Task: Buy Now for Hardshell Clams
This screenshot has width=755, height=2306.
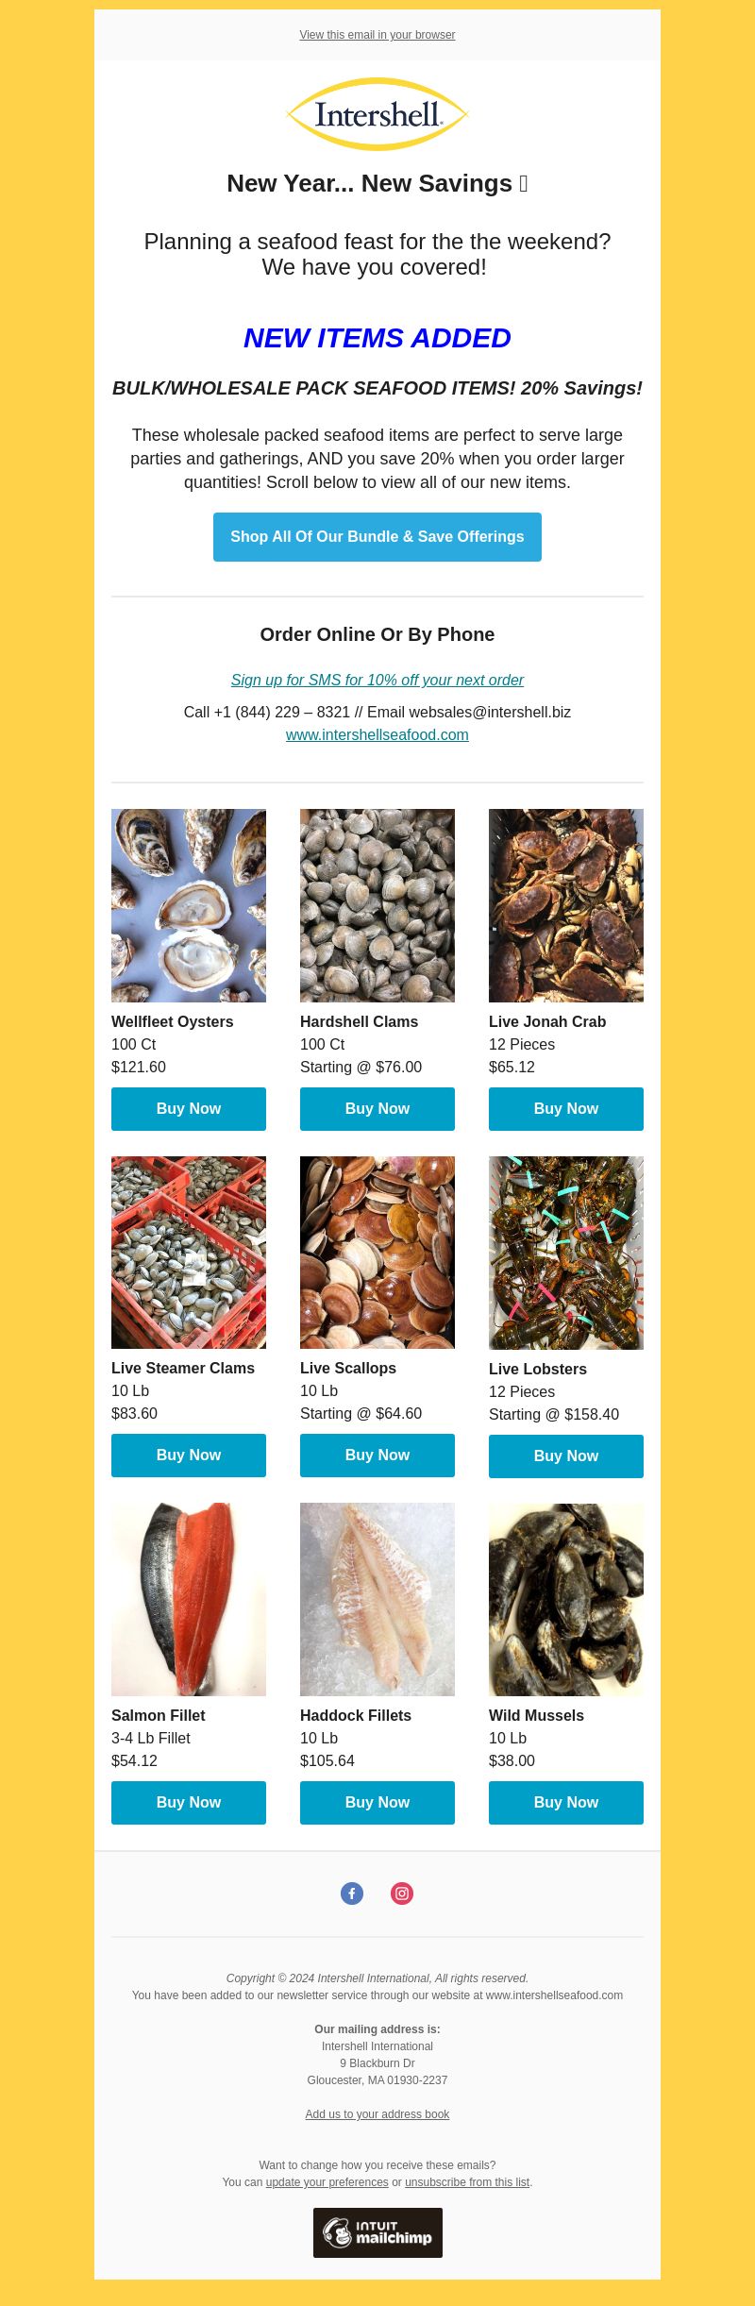Action: click(x=377, y=1109)
